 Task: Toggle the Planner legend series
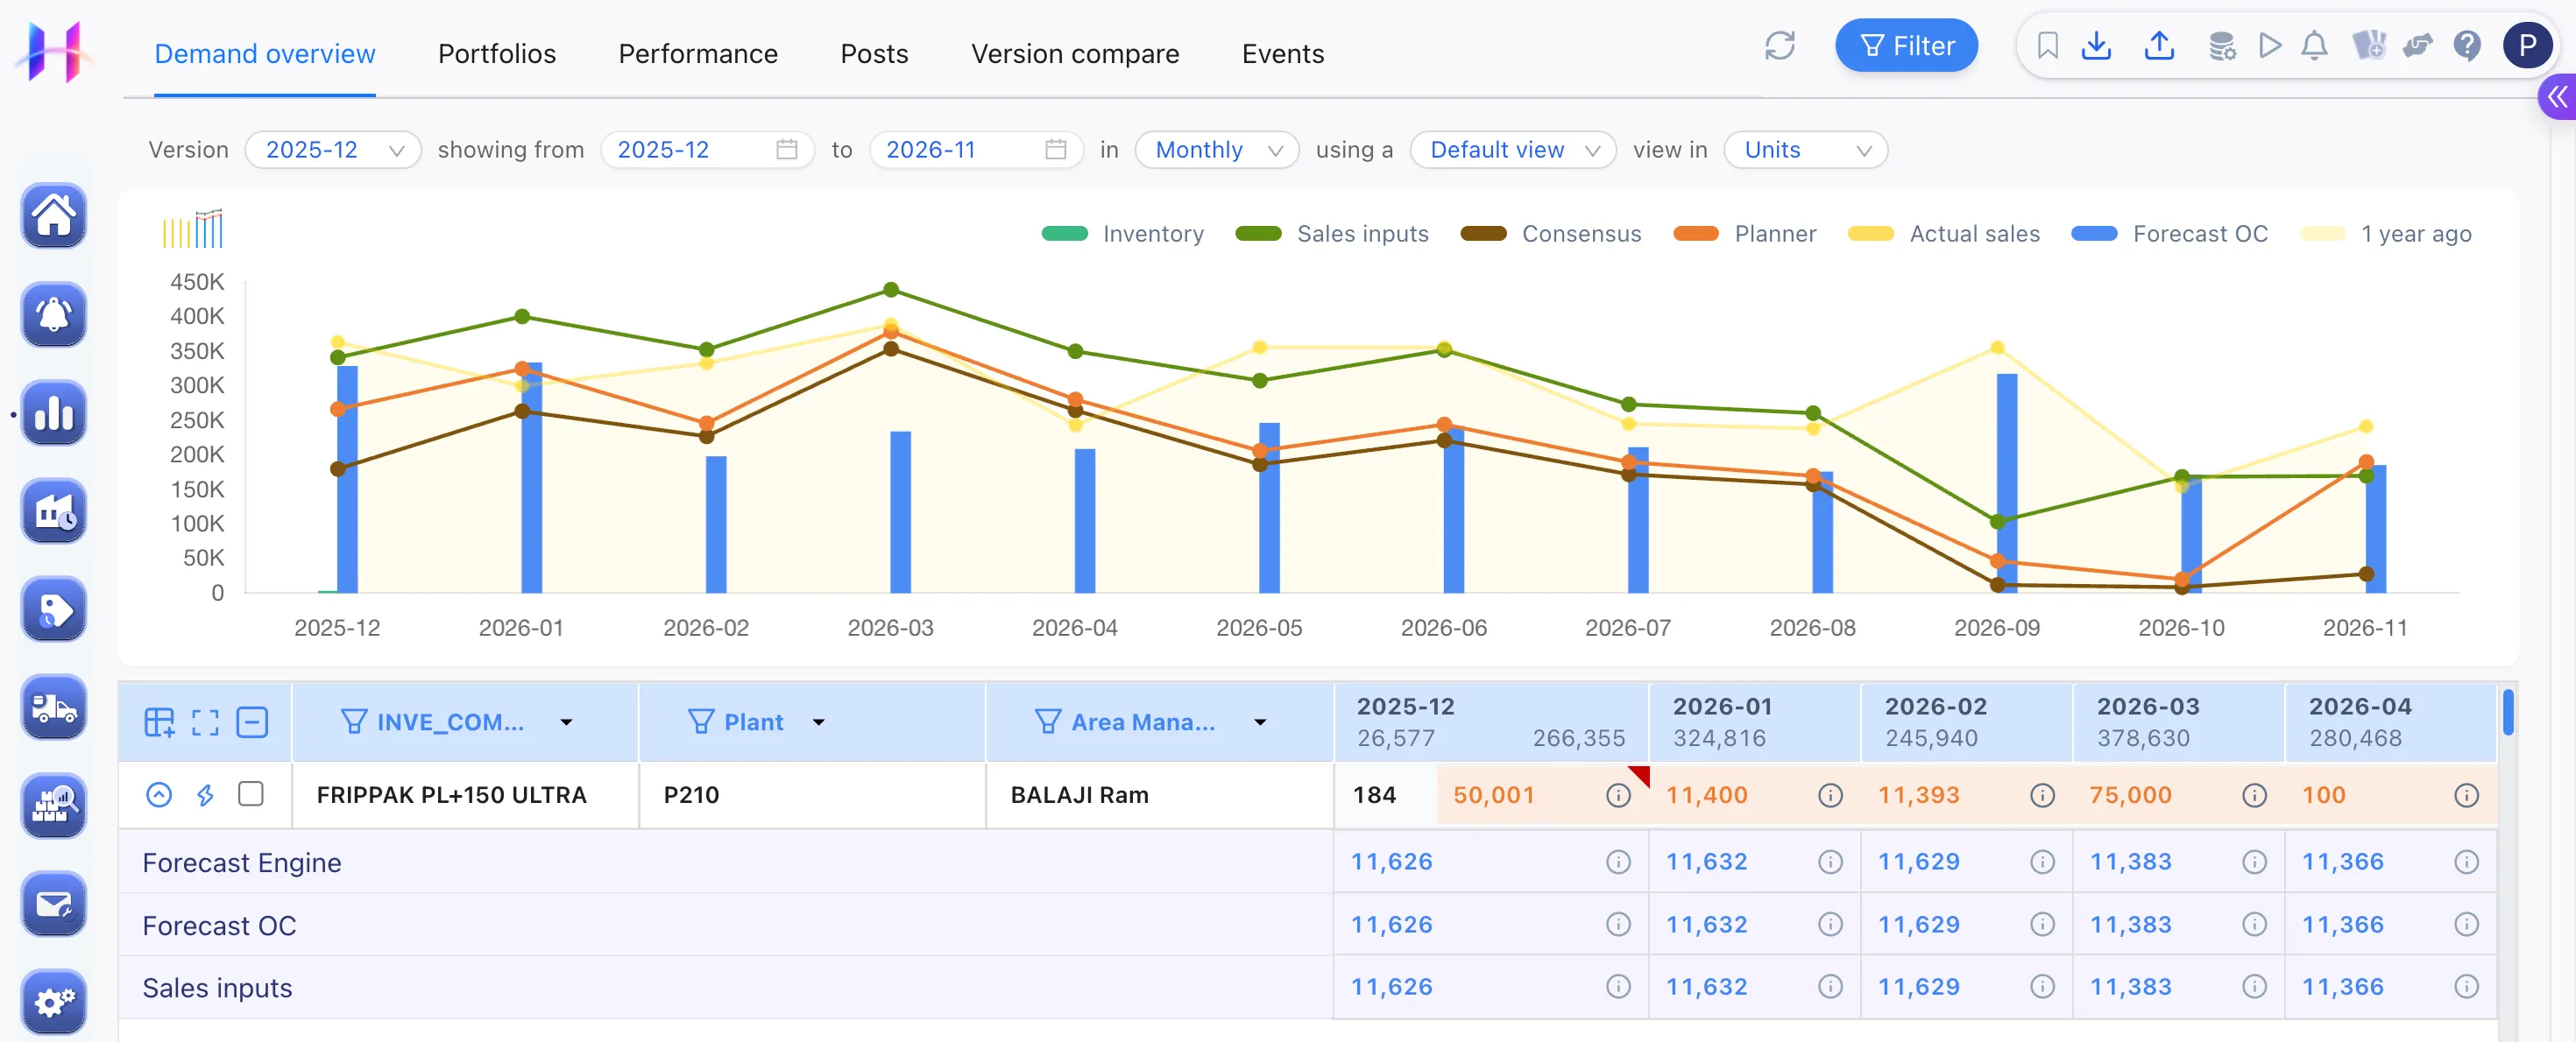click(x=1744, y=234)
